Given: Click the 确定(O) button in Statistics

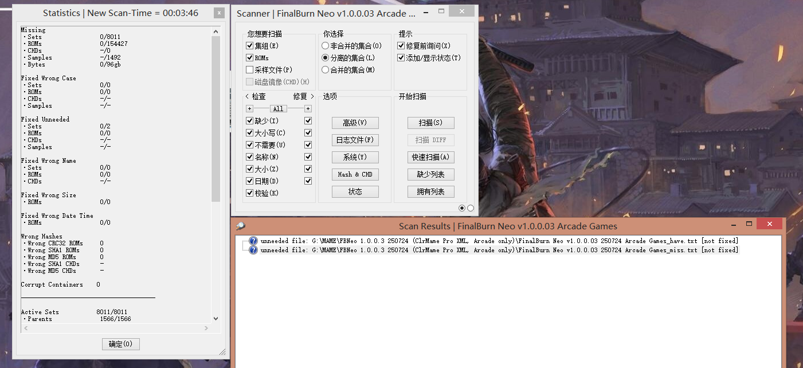Looking at the screenshot, I should 120,344.
